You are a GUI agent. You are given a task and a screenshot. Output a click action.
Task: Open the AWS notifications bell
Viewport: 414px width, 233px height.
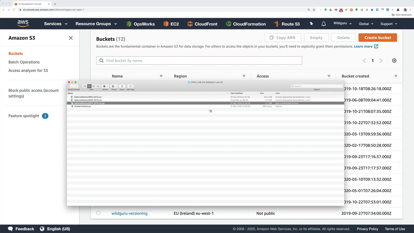tap(323, 24)
